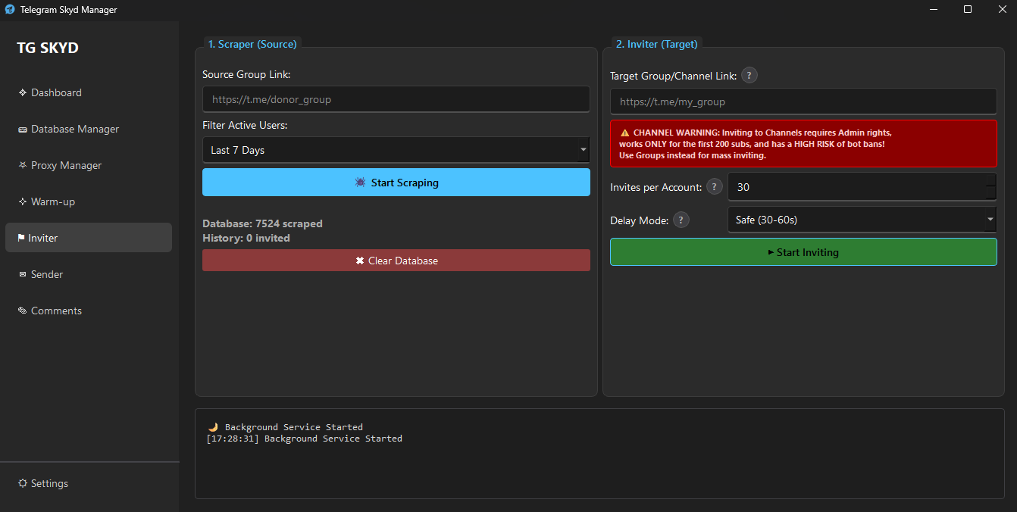Click the red Clear Database button

coord(396,261)
